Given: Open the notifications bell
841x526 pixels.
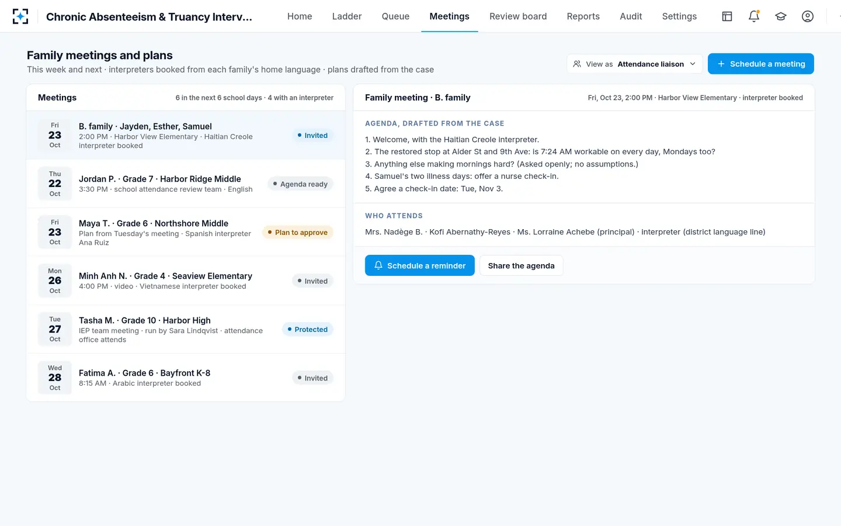Looking at the screenshot, I should coord(754,16).
